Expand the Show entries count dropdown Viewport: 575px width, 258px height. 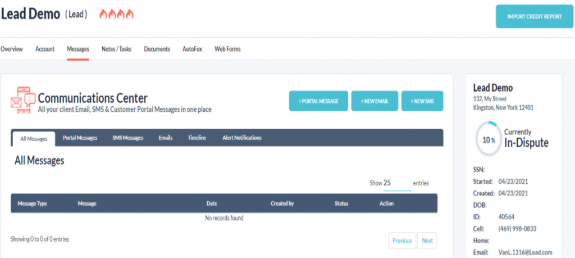click(397, 183)
